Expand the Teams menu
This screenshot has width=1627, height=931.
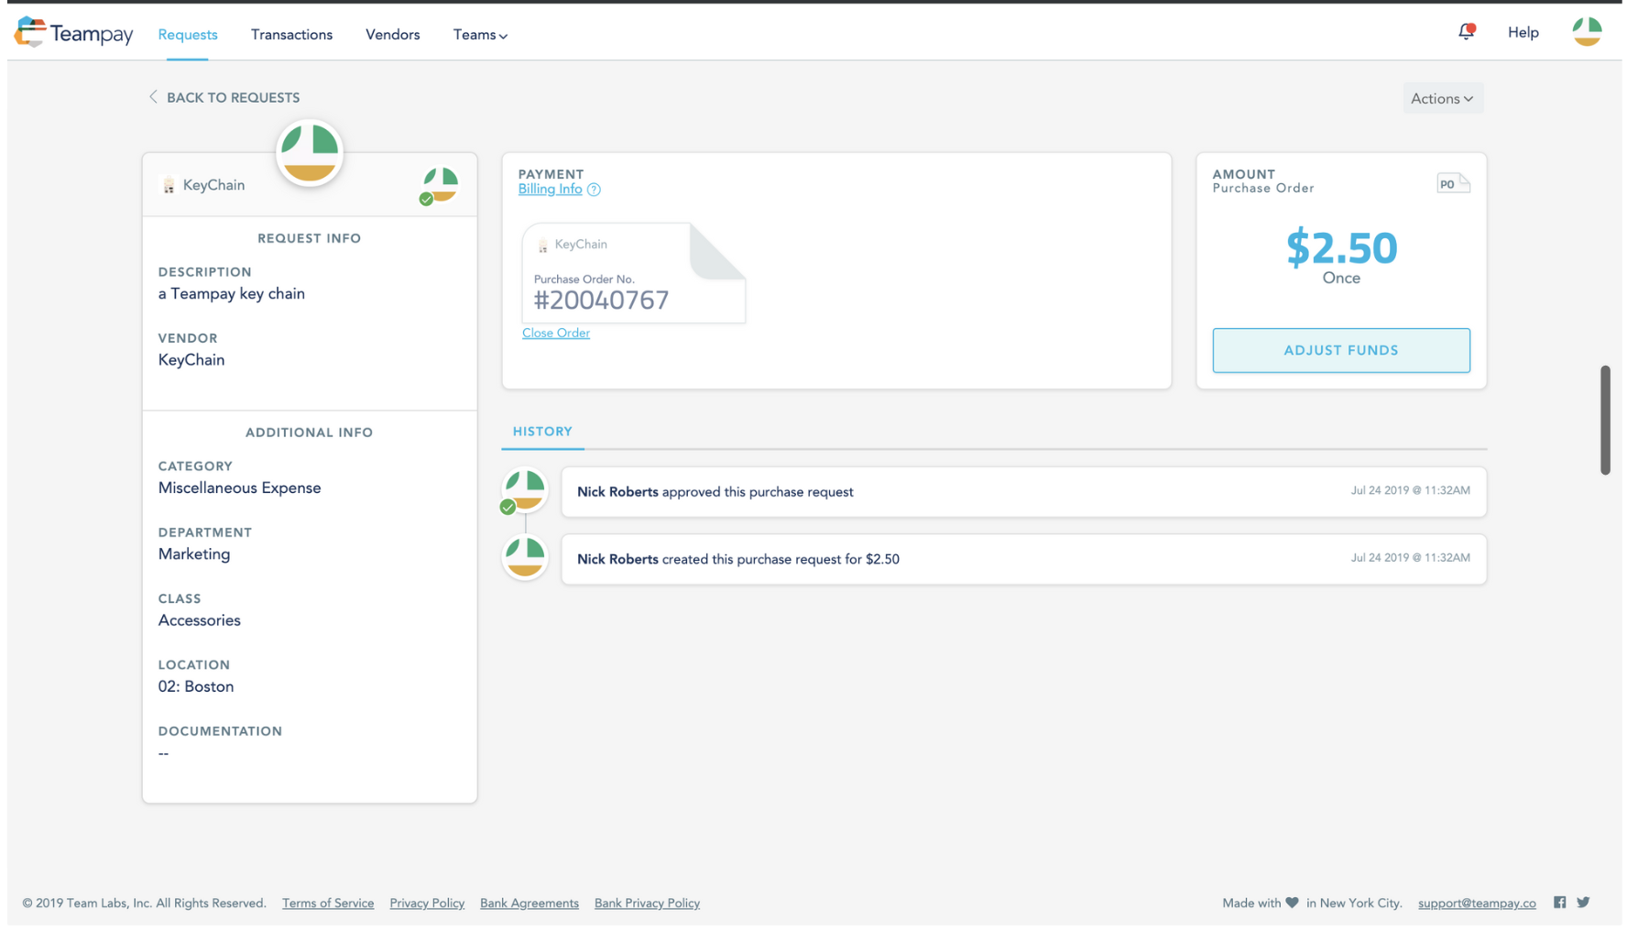(x=480, y=35)
